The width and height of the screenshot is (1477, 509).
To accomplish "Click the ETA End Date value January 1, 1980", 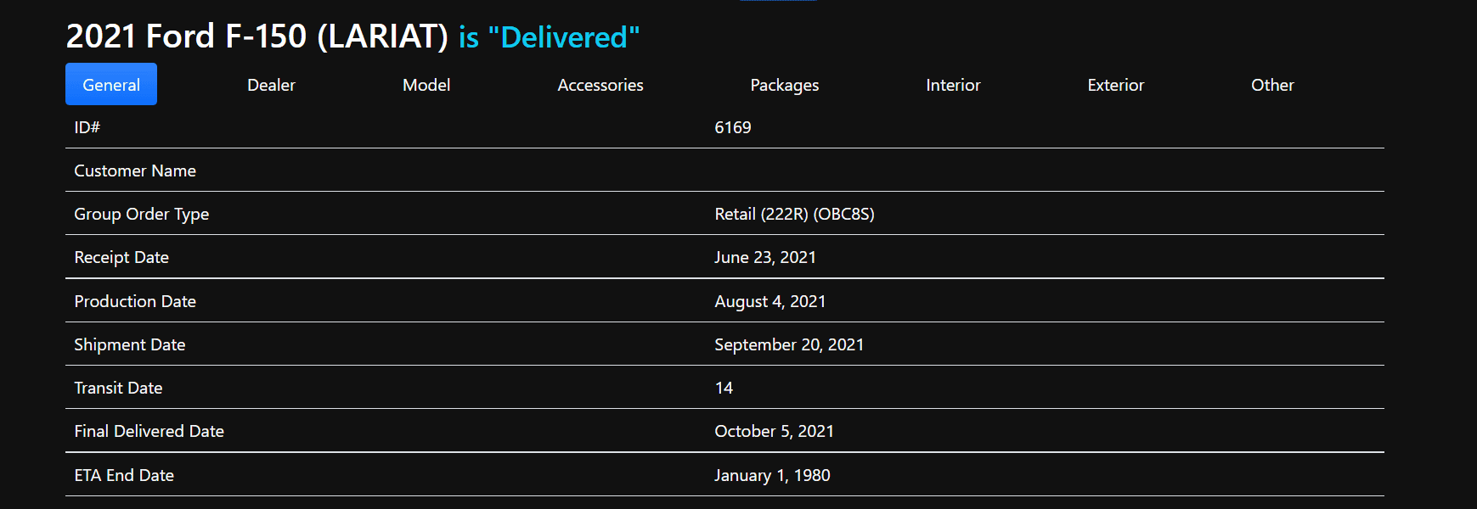I will (x=772, y=475).
